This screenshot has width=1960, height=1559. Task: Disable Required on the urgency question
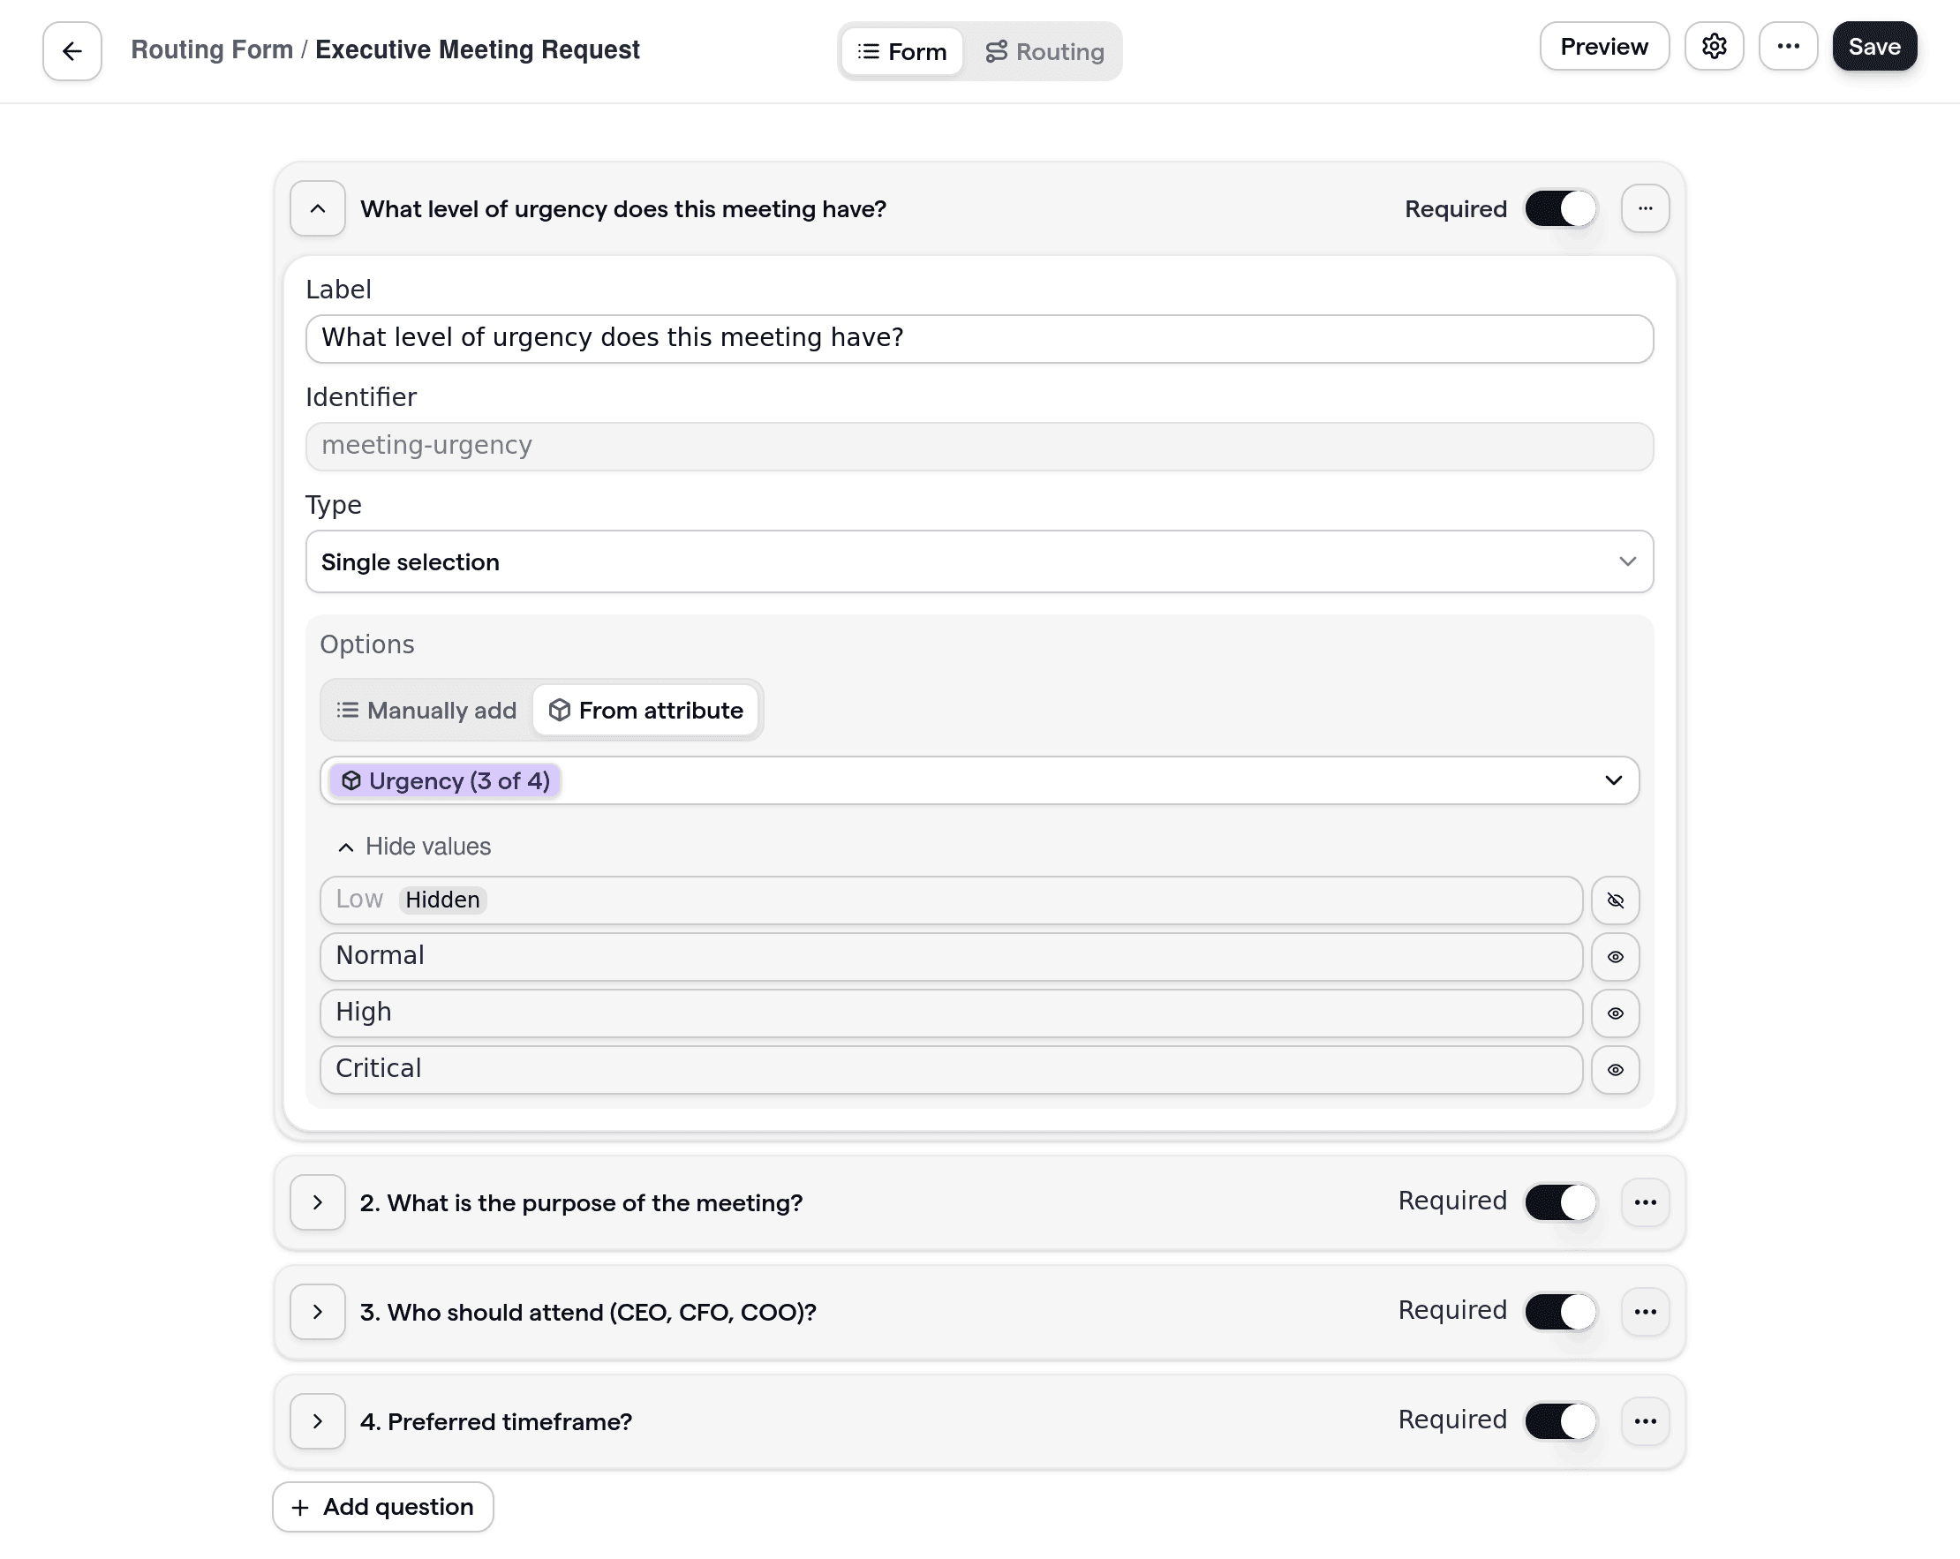[1559, 208]
